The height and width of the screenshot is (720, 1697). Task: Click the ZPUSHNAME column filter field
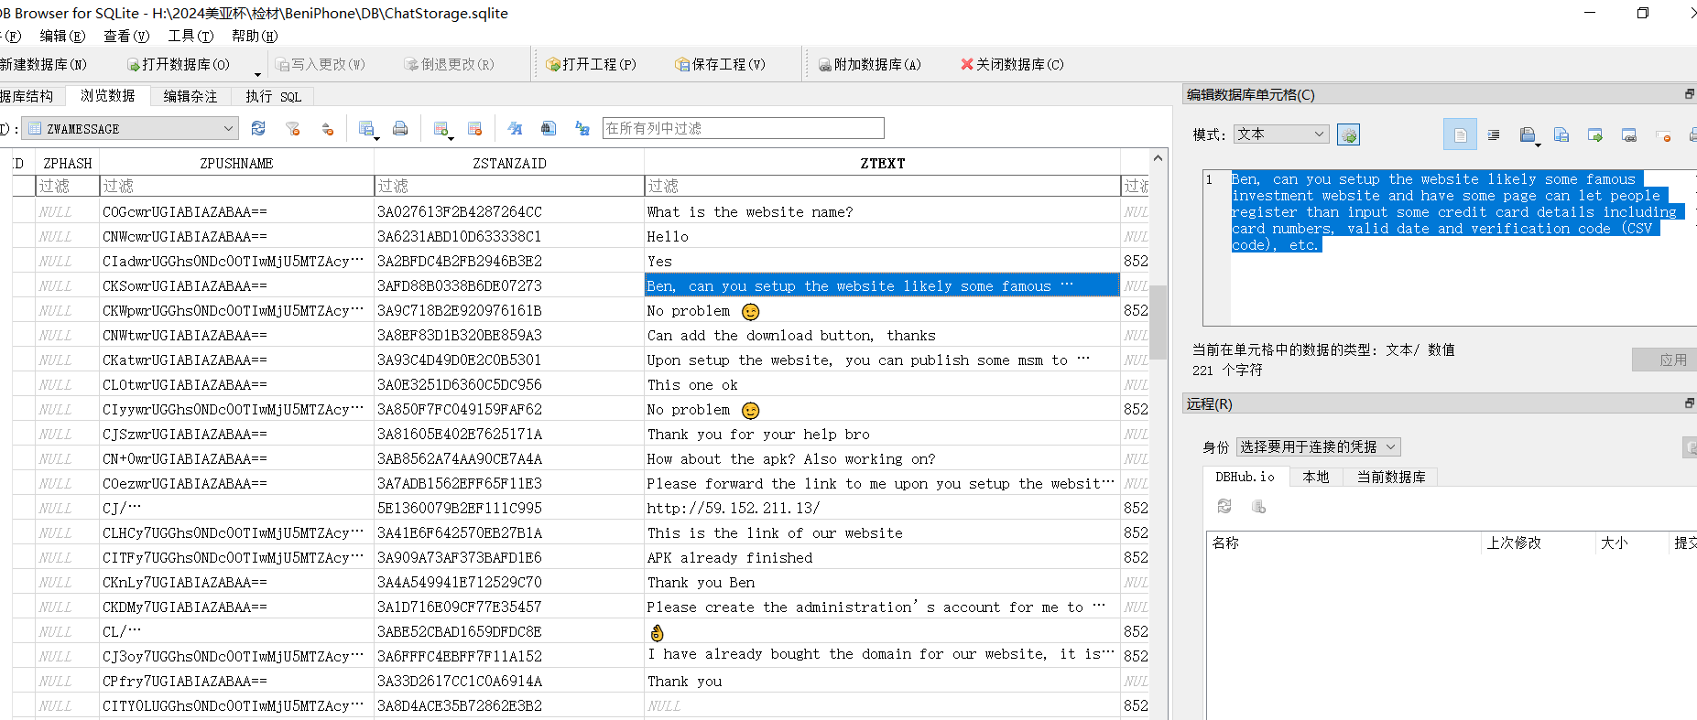[236, 186]
